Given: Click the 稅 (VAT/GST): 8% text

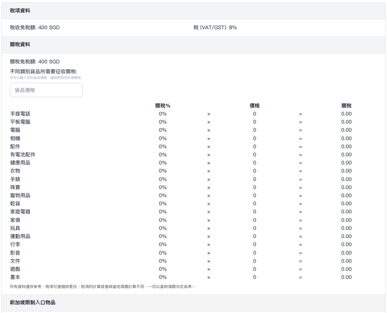Looking at the screenshot, I should coord(215,27).
